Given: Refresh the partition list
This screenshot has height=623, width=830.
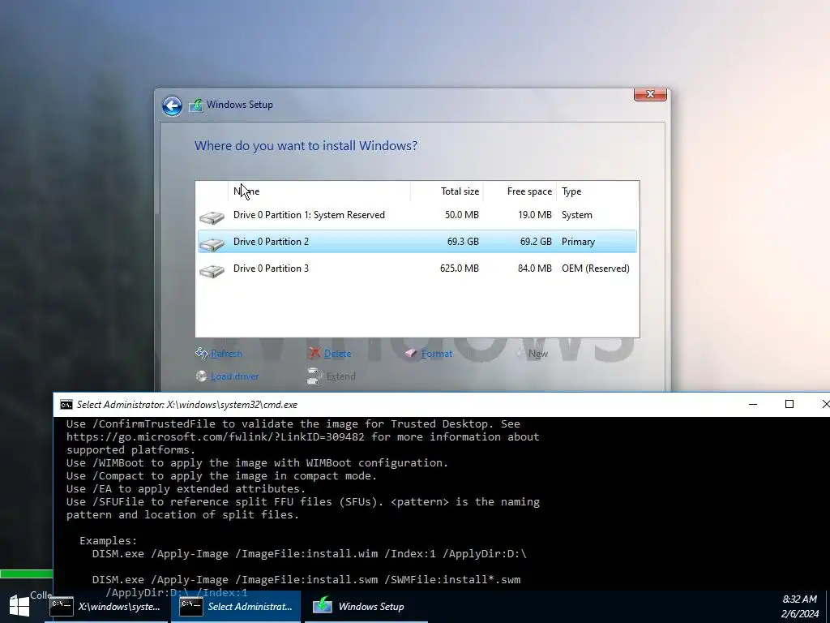Looking at the screenshot, I should 226,354.
